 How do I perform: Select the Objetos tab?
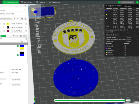3,36
